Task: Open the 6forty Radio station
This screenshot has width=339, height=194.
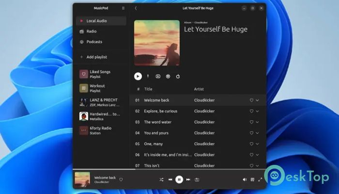Action: coord(101,130)
